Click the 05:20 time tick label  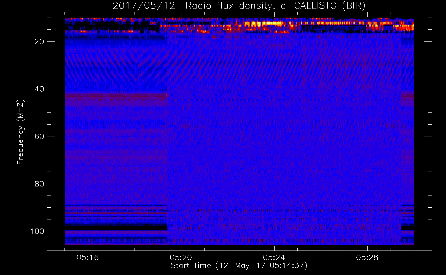(x=181, y=258)
